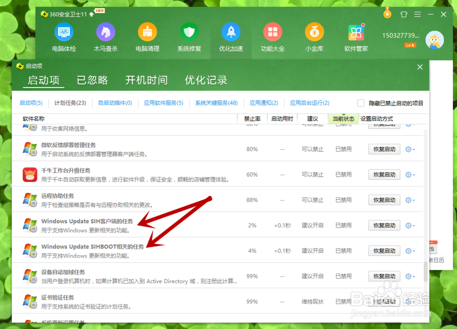The height and width of the screenshot is (329, 457).
Task: Click 恢复启动 for 远程协助任务
Action: (384, 200)
